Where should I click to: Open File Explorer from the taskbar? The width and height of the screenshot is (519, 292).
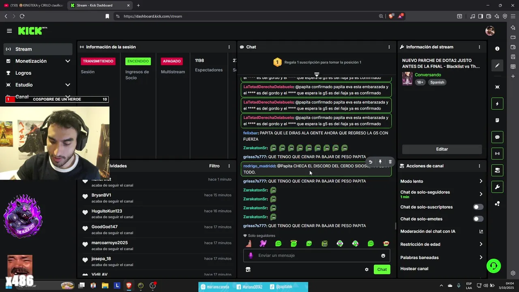point(105,286)
